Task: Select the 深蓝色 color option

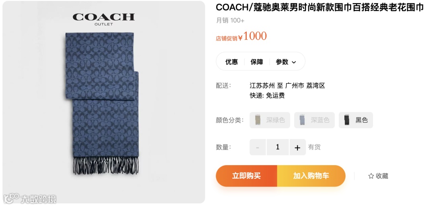Action: tap(314, 120)
